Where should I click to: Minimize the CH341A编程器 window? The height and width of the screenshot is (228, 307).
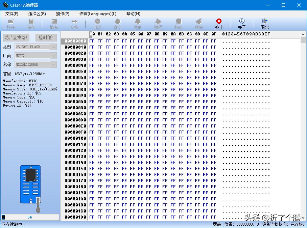[268, 5]
